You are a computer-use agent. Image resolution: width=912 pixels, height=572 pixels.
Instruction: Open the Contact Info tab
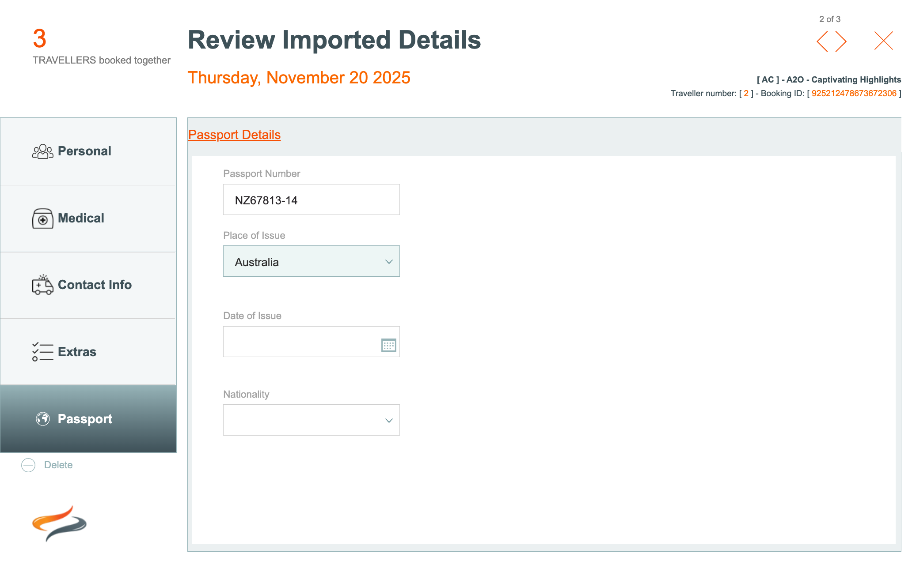(x=88, y=285)
